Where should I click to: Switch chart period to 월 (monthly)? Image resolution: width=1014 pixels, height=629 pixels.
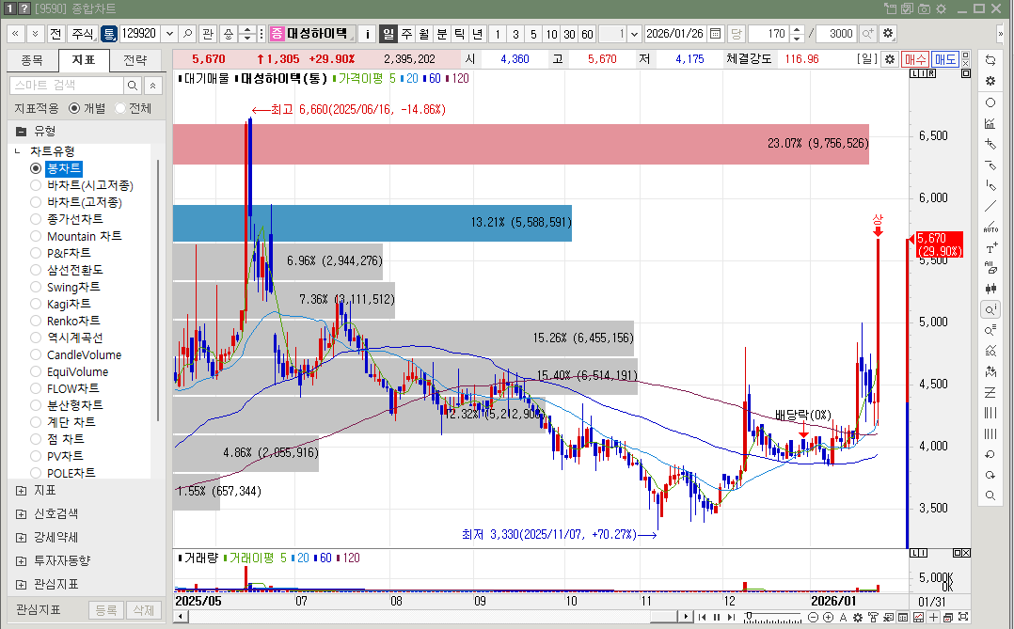(423, 34)
